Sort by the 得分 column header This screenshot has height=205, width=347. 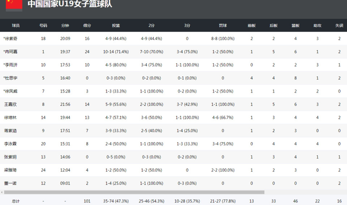pyautogui.click(x=87, y=25)
